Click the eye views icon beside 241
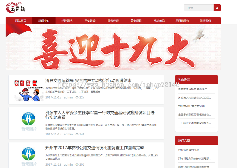 tap(77, 134)
